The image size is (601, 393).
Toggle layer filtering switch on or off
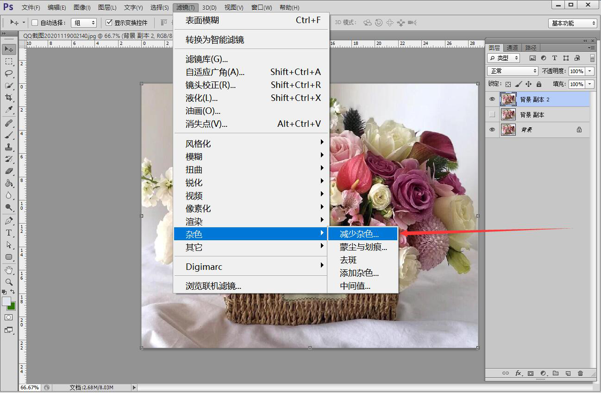tap(592, 58)
